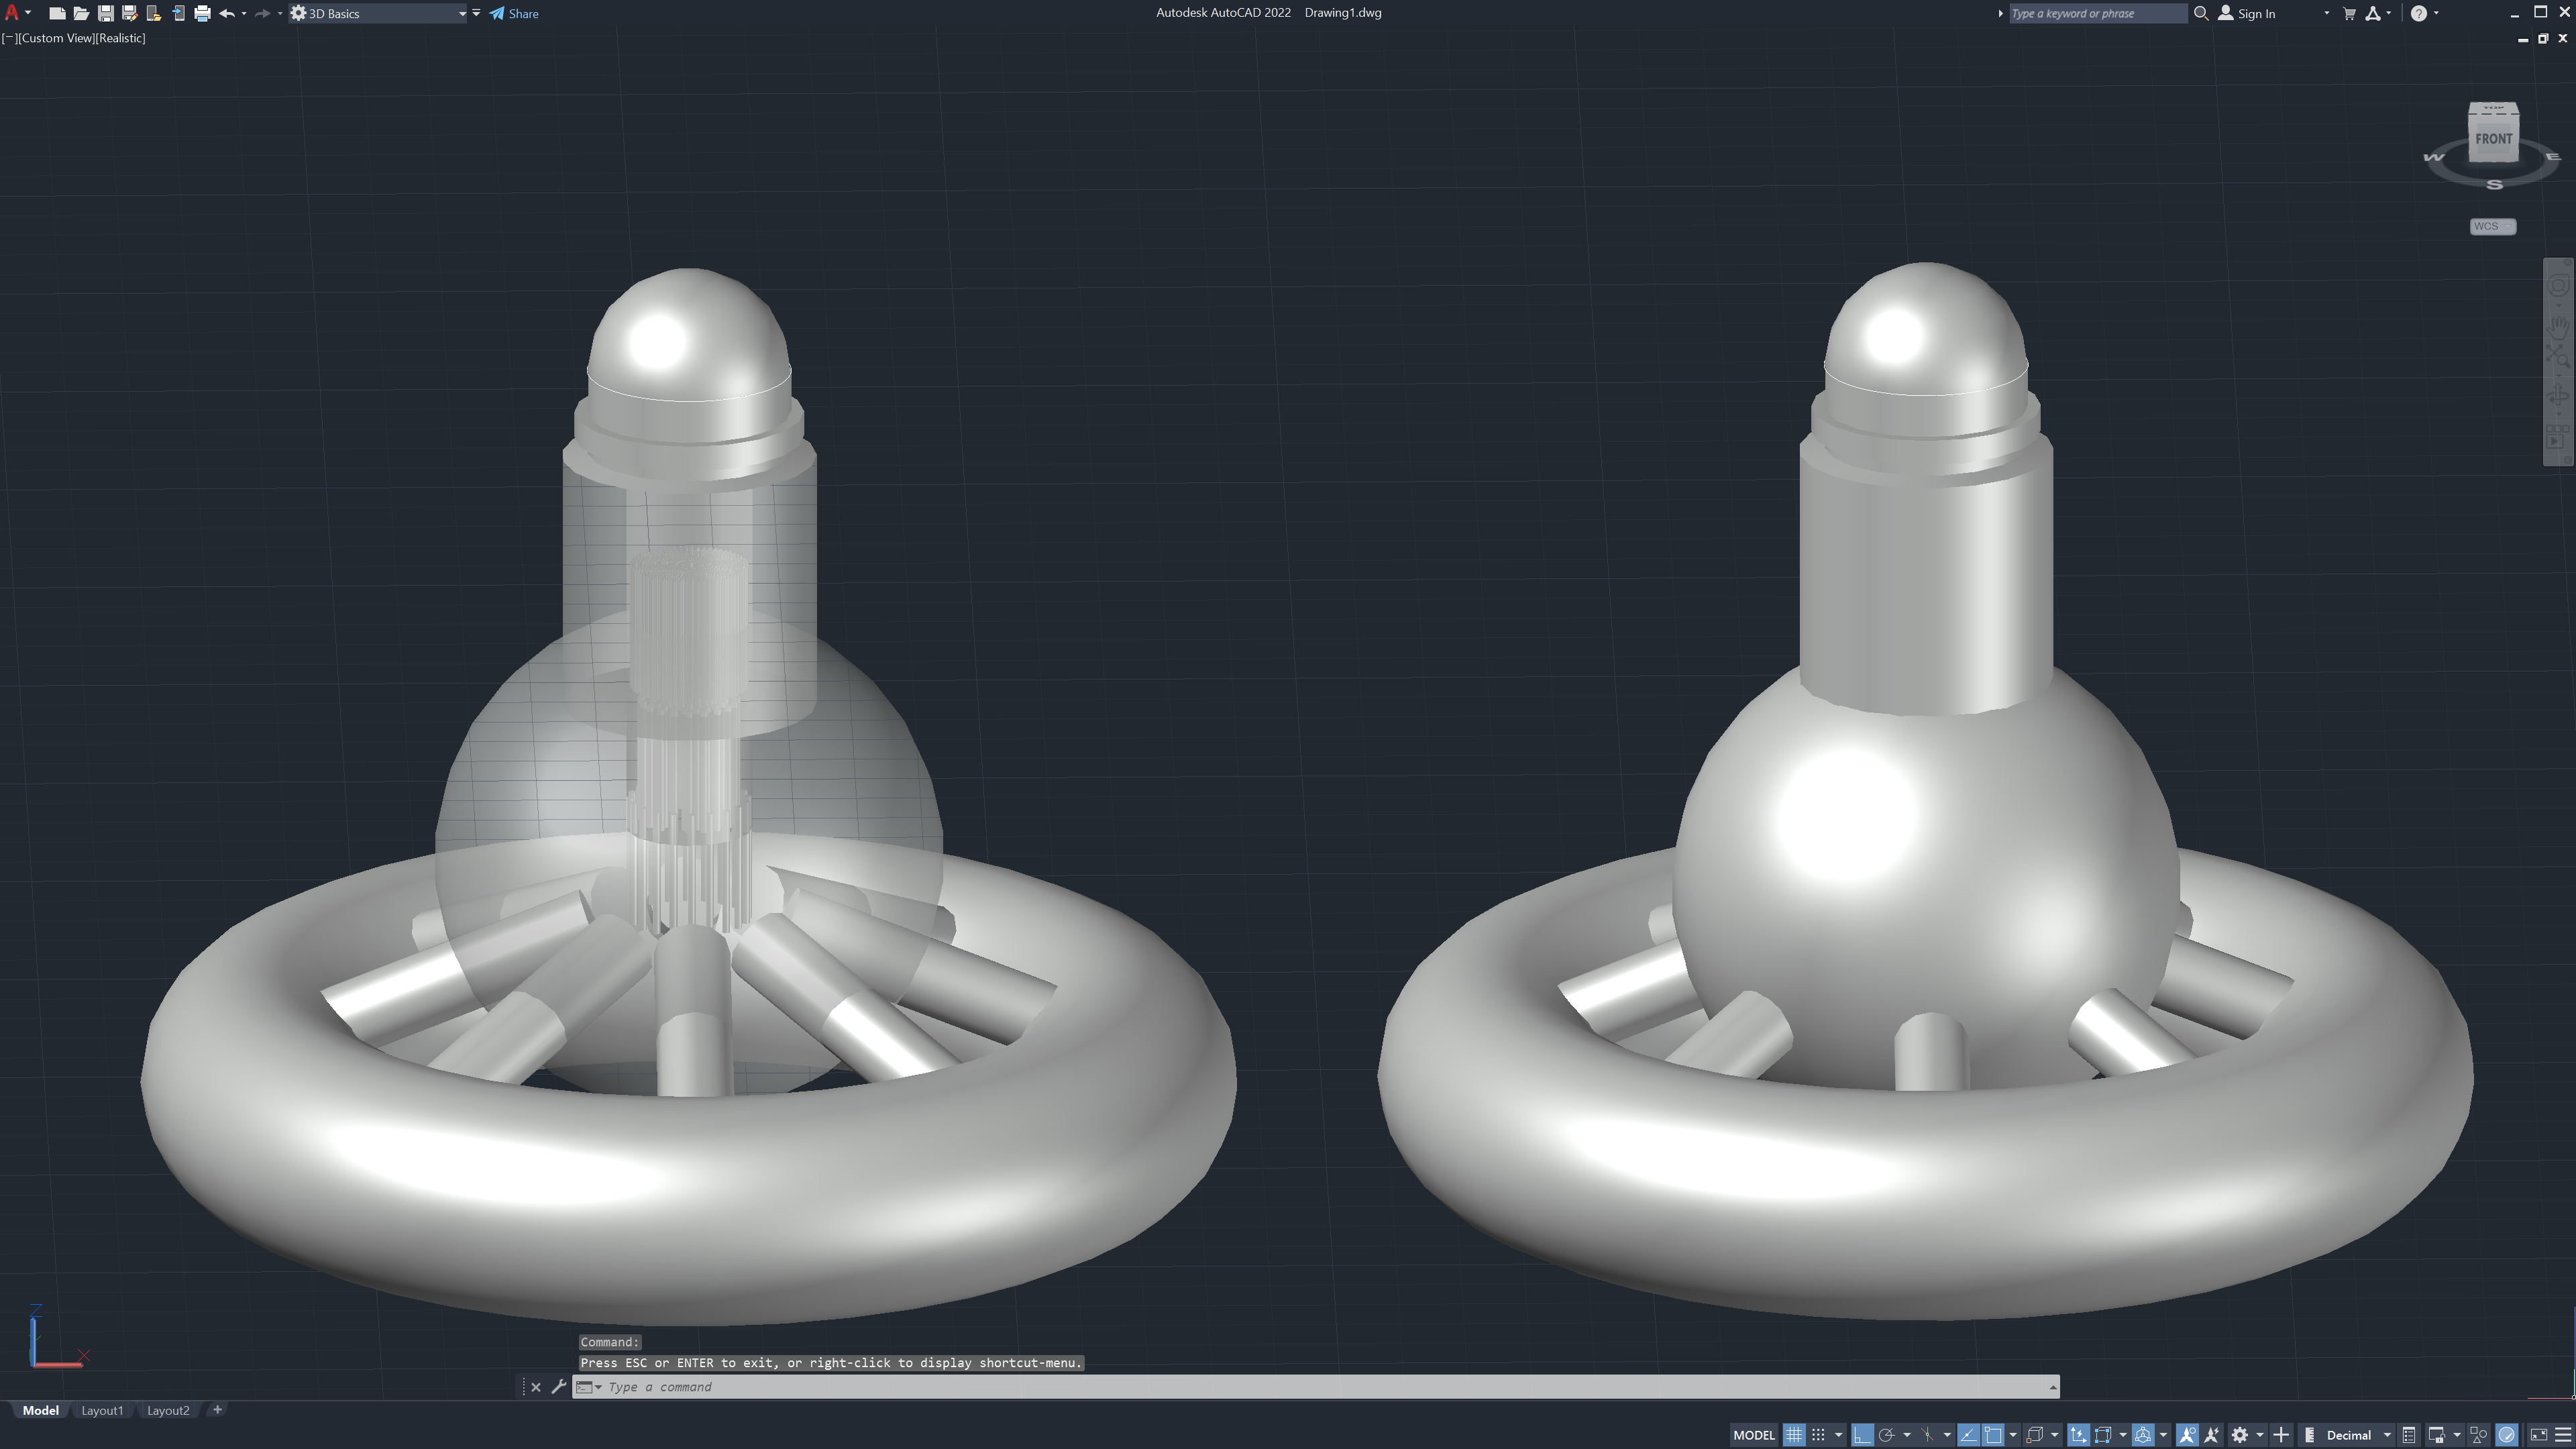This screenshot has height=1449, width=2576.
Task: Click the Sign In link
Action: tap(2254, 13)
